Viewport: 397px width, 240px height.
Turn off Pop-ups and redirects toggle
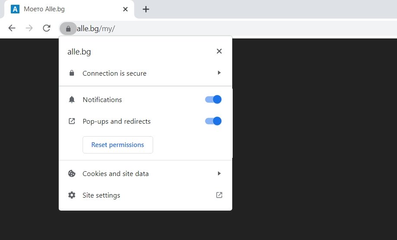[x=213, y=121]
